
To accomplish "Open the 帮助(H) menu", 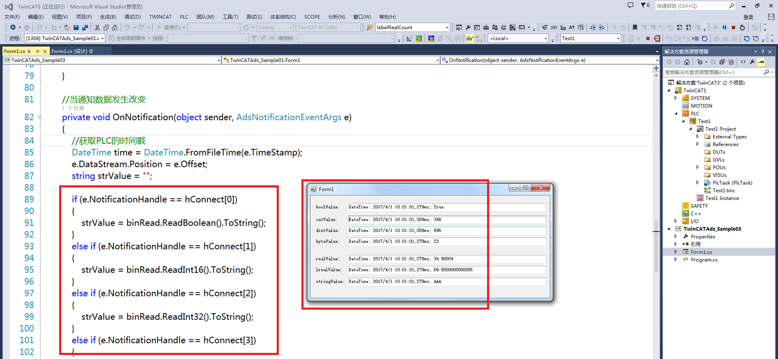I will pos(387,17).
